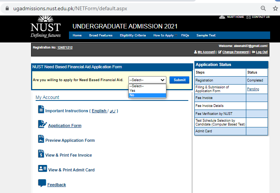Click the Completed status cell
Screen dimensions: 280x193
(x=257, y=80)
